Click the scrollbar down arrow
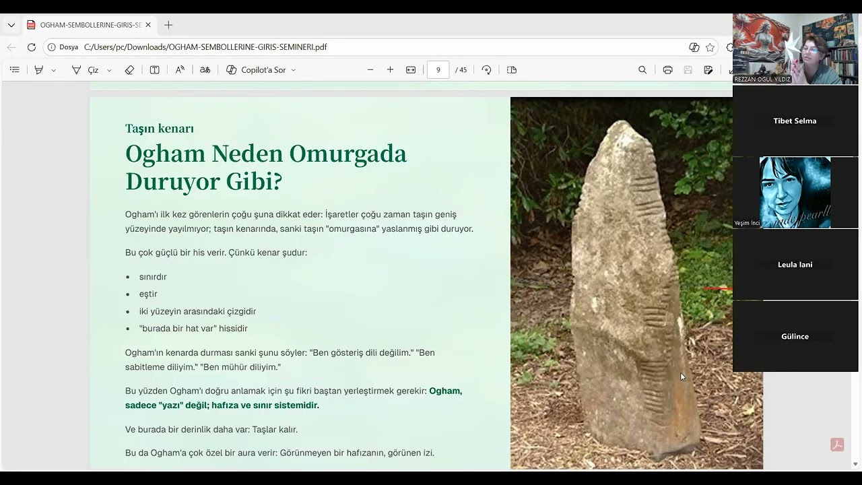862x485 pixels. point(856,464)
